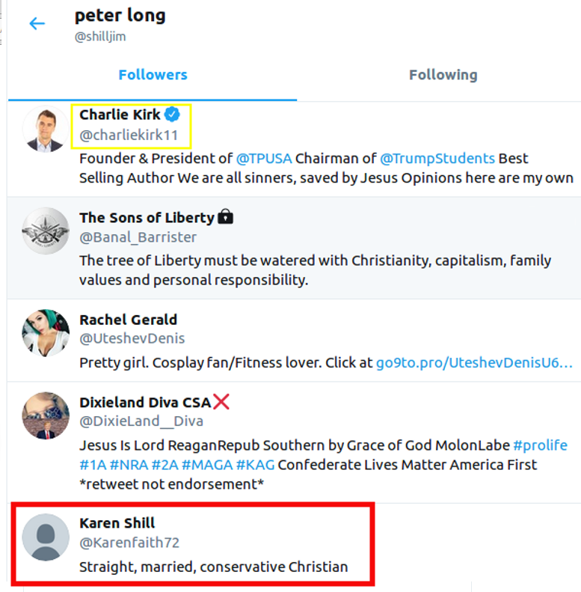Open the @TrumpStudents mention link
581x592 pixels.
[437, 159]
